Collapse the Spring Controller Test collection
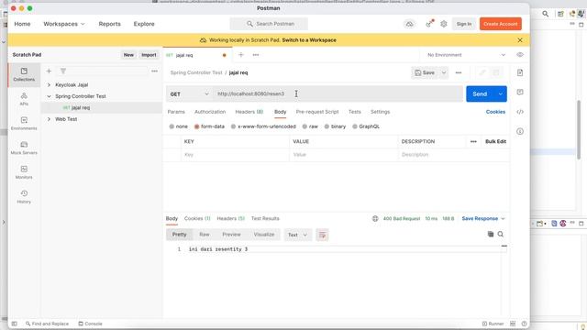 pos(49,96)
